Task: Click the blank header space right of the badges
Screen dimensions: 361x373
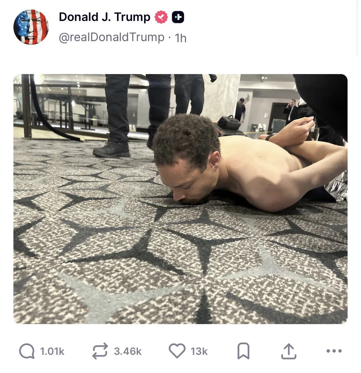Action: [x=269, y=17]
